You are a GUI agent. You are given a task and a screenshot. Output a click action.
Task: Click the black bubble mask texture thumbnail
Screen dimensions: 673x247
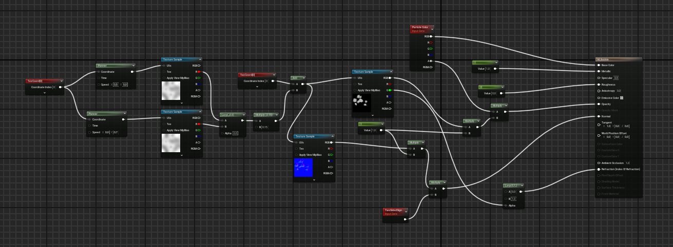click(362, 104)
